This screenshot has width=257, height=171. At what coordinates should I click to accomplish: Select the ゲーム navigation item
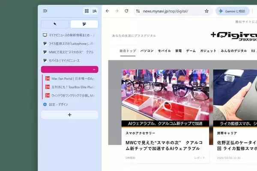(x=191, y=51)
